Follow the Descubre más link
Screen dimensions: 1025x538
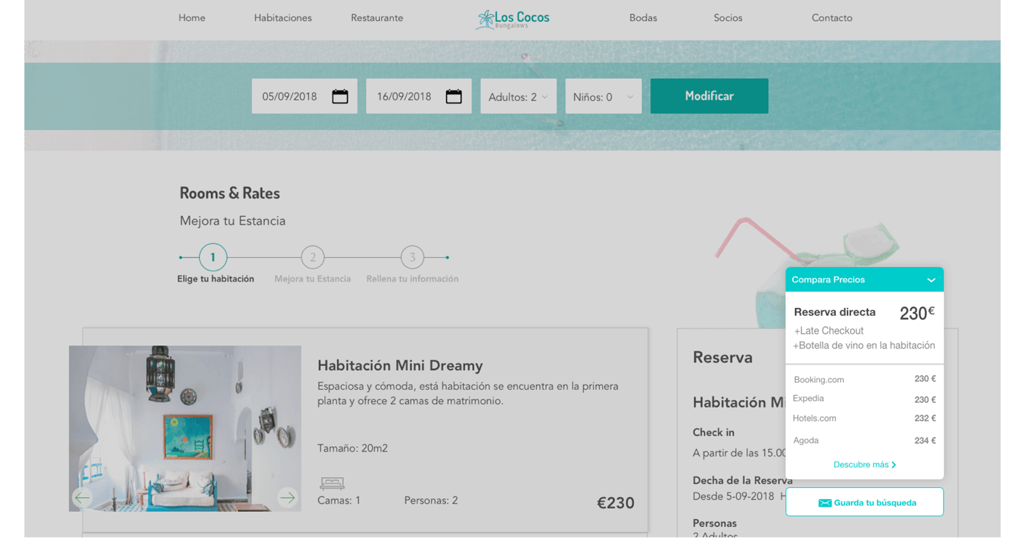tap(864, 464)
